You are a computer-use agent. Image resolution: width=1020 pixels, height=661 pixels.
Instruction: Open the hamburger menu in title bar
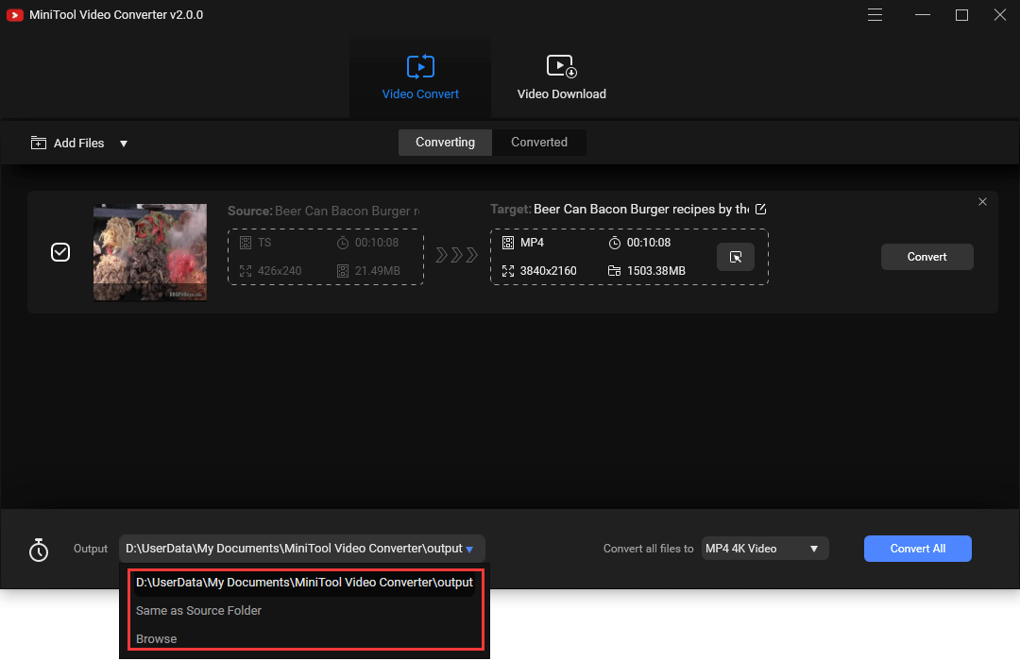[x=875, y=15]
